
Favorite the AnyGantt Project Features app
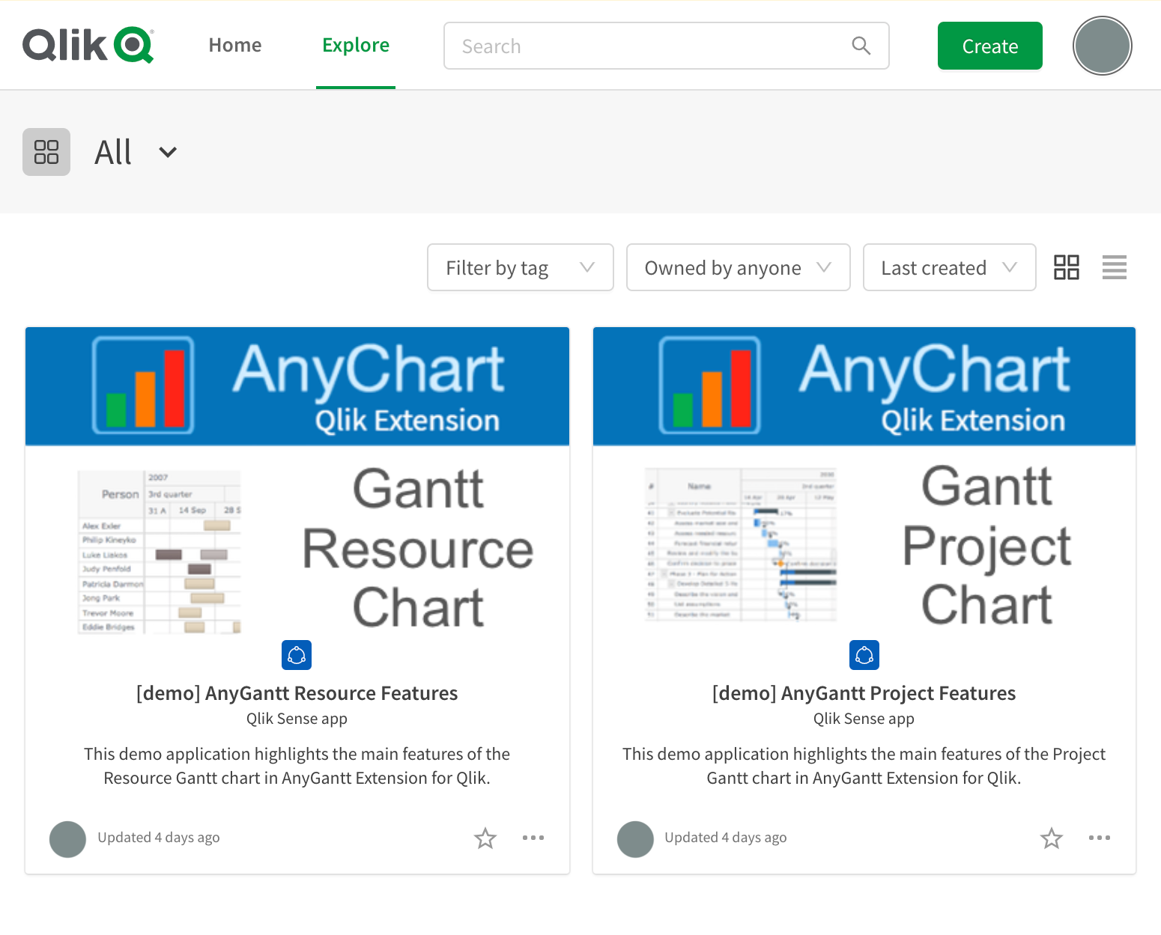1052,838
